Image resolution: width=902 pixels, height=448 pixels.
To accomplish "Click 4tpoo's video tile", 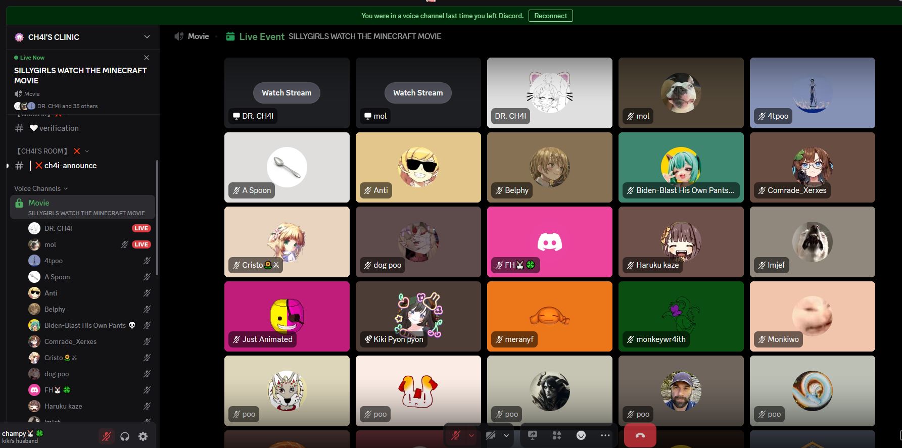I will click(x=813, y=93).
